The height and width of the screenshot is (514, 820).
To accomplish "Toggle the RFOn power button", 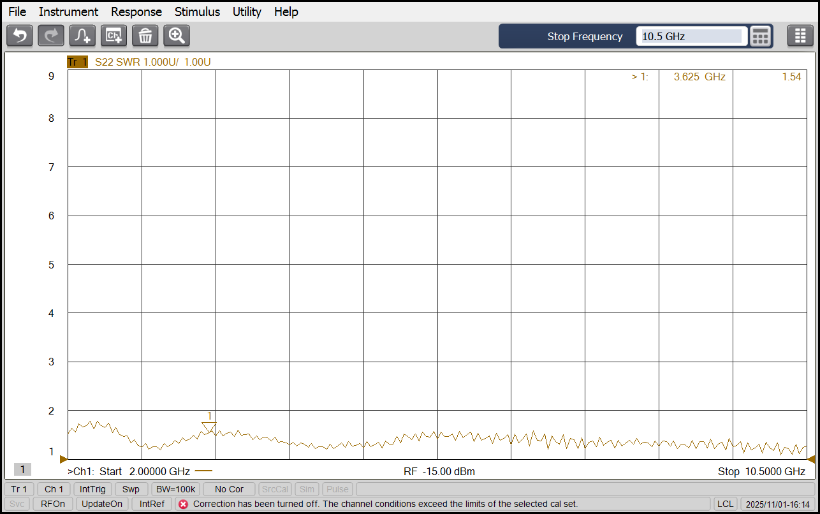I will pos(53,504).
